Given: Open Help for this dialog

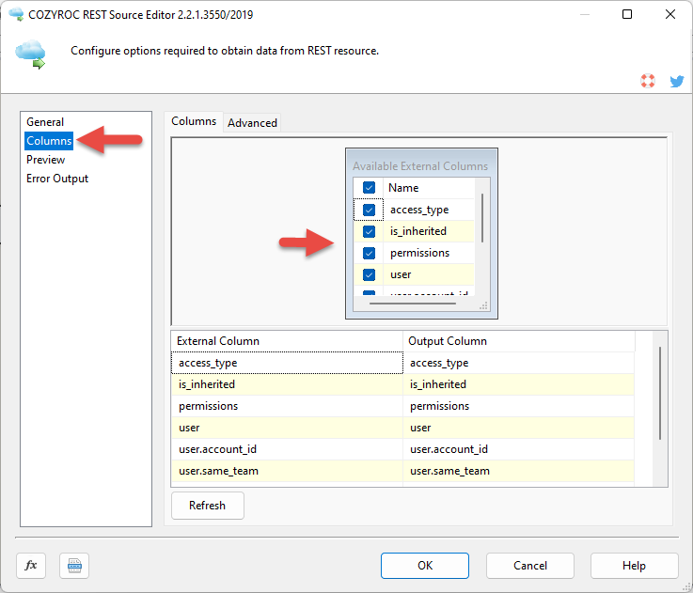Looking at the screenshot, I should tap(634, 566).
